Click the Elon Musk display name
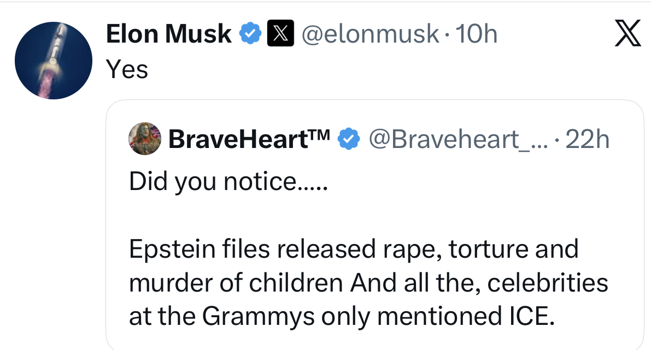 168,34
